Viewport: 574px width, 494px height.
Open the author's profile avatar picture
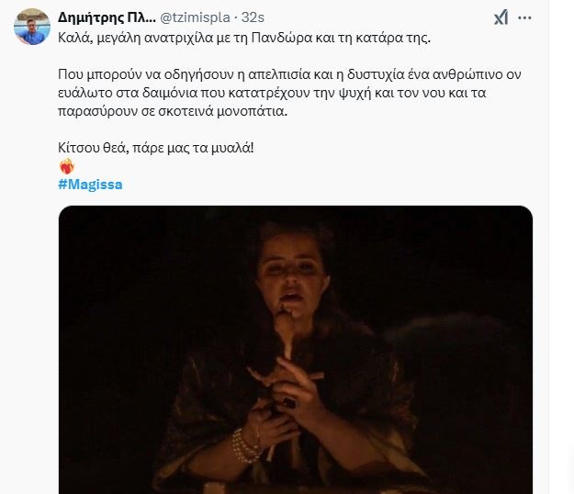(32, 27)
